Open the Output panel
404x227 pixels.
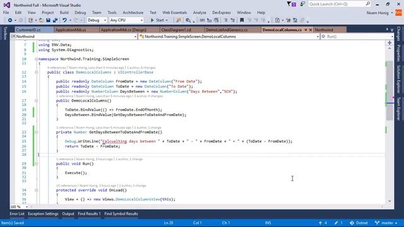click(68, 214)
